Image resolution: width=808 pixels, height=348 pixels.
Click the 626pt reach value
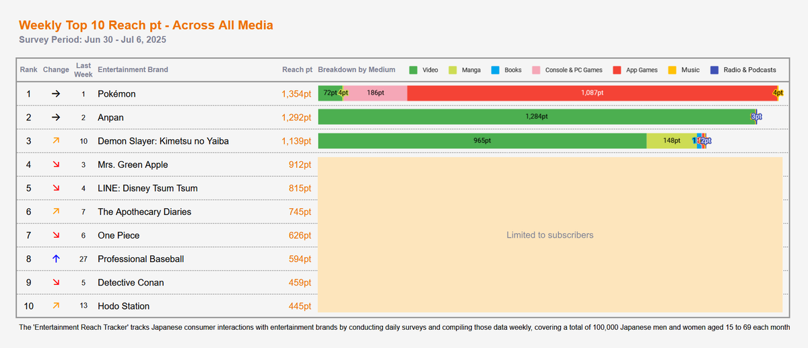300,235
